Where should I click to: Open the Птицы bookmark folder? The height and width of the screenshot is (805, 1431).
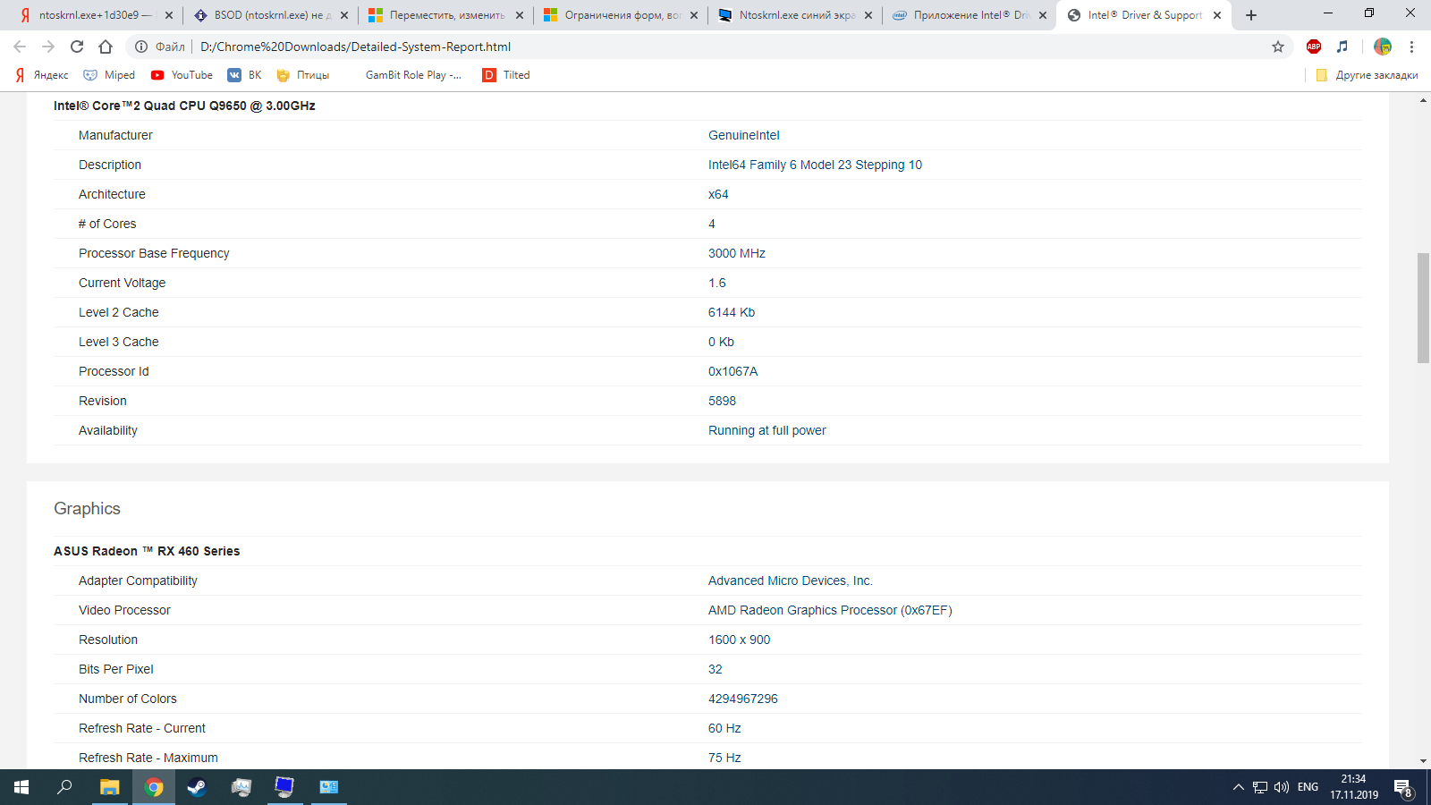click(303, 75)
